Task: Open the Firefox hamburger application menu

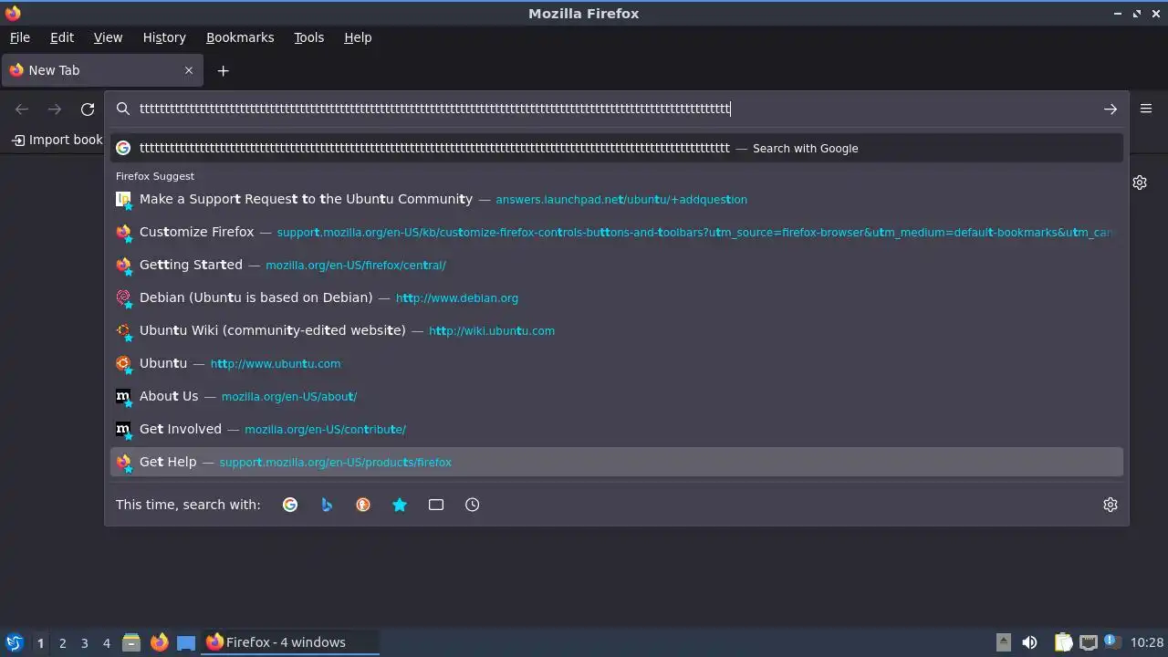Action: click(x=1146, y=109)
